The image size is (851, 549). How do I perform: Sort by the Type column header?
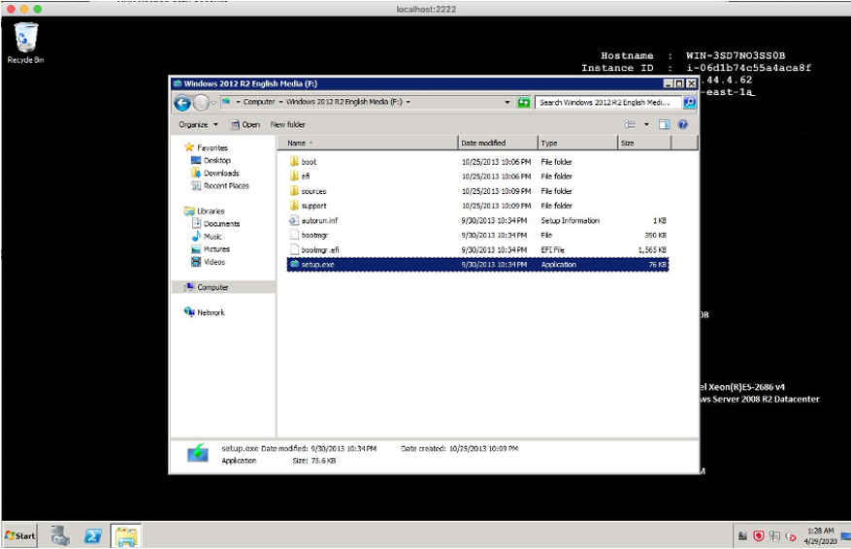(x=578, y=144)
